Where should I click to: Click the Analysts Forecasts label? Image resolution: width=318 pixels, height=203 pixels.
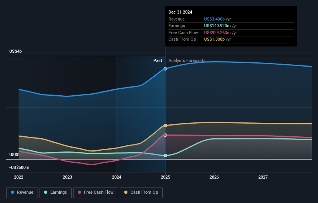[187, 61]
